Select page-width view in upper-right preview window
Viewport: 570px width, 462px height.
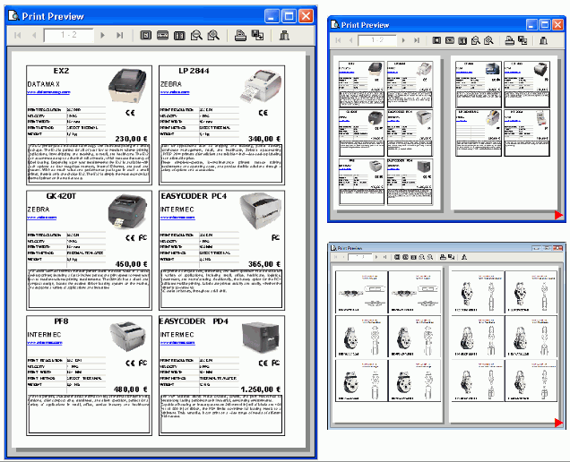[x=450, y=40]
